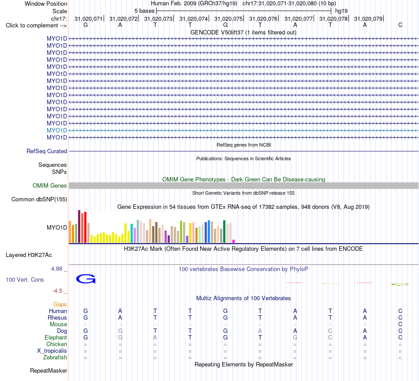Click the RefSeq Curated track label

tap(46, 151)
